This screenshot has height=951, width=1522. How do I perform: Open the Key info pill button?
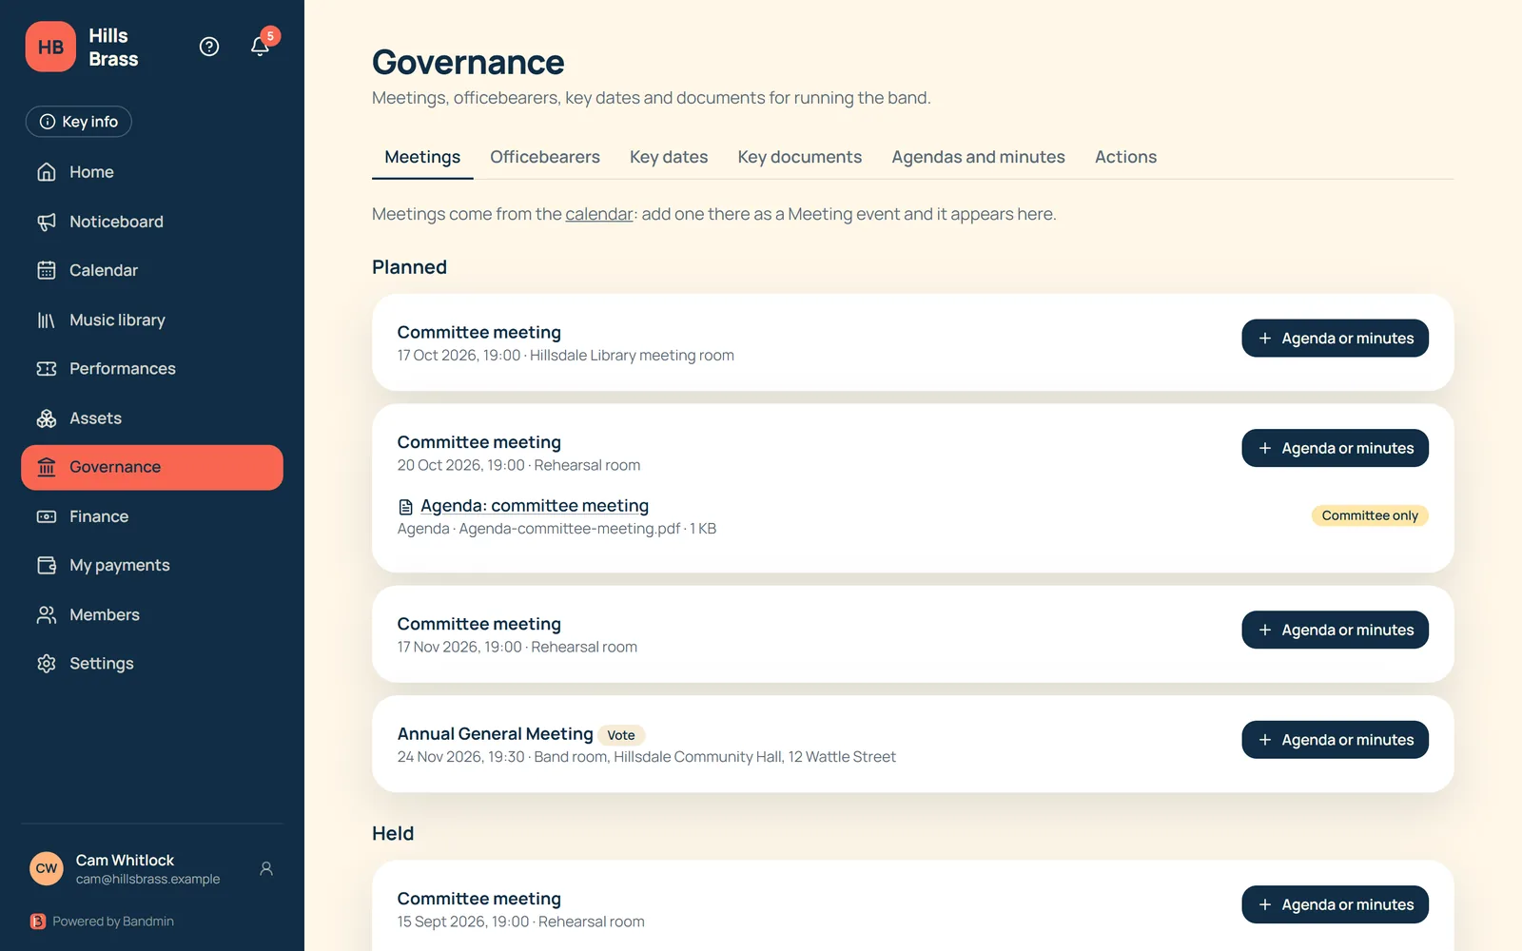point(79,122)
